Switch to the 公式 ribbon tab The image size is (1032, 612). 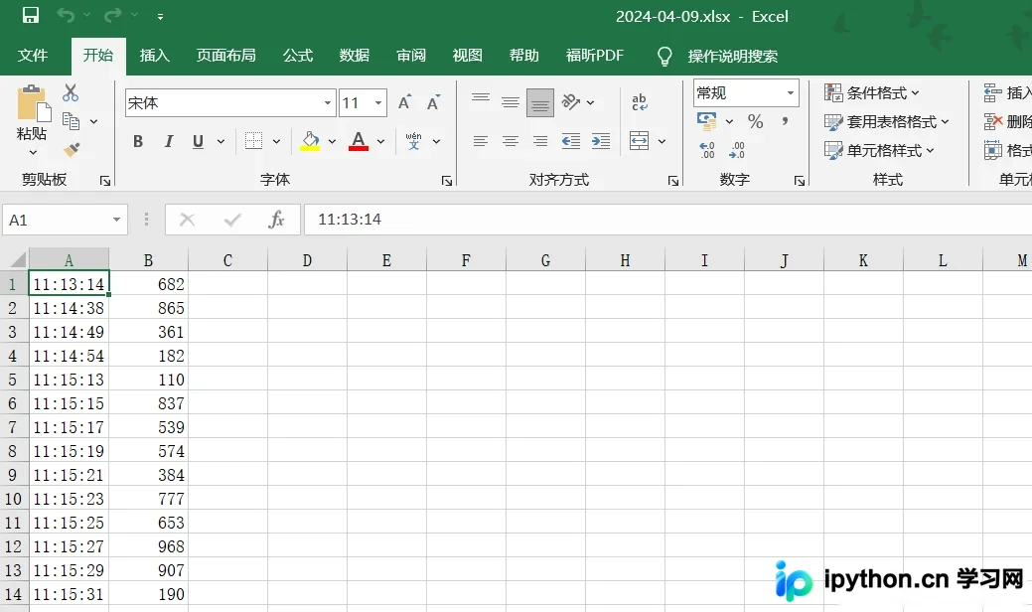click(298, 56)
